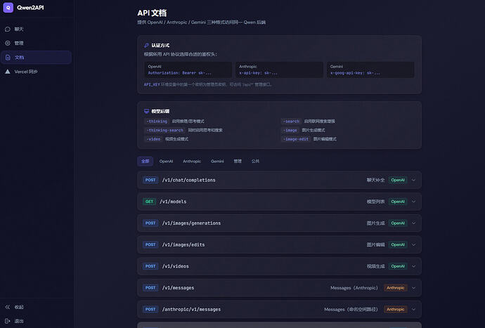The image size is (485, 328).
Task: Collapse the sidebar with 收起
Action: point(36,307)
